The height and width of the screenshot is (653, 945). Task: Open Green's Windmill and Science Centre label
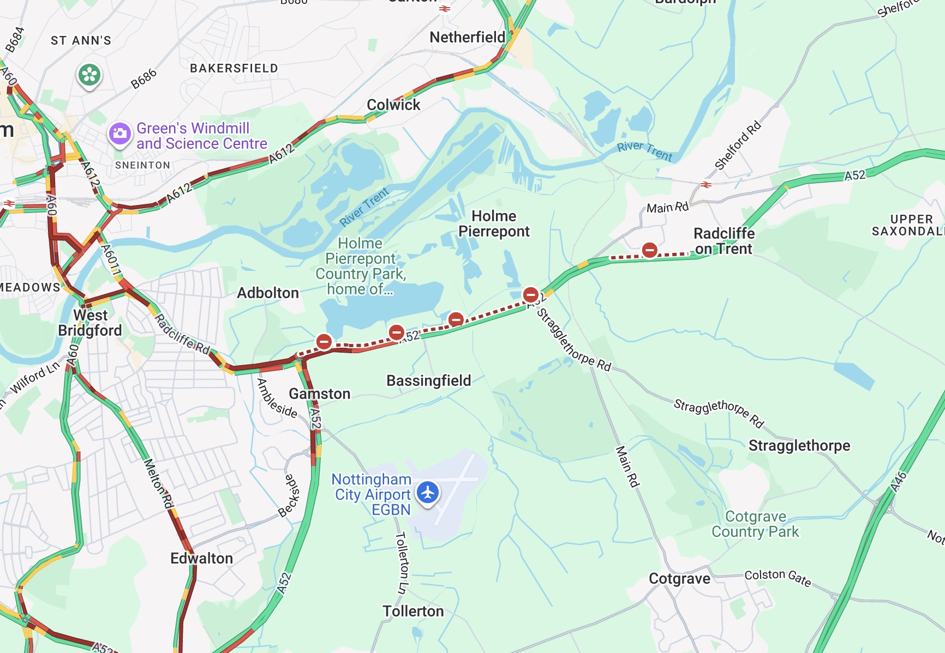[202, 136]
